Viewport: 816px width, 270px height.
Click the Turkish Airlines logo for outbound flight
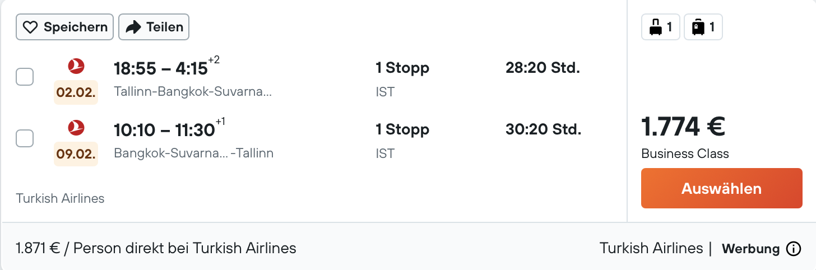(76, 67)
